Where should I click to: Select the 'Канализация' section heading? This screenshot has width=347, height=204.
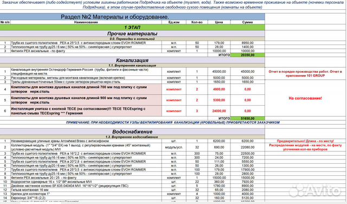[132, 60]
